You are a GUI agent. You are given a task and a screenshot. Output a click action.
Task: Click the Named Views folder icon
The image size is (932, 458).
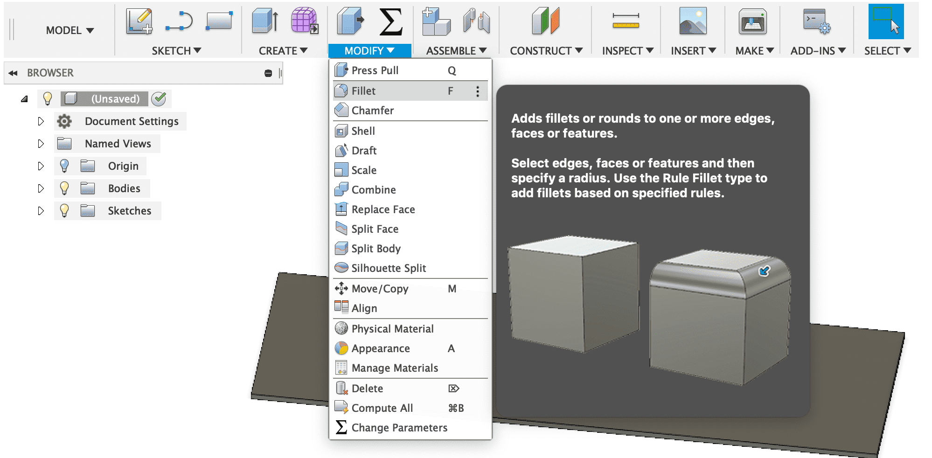click(64, 144)
